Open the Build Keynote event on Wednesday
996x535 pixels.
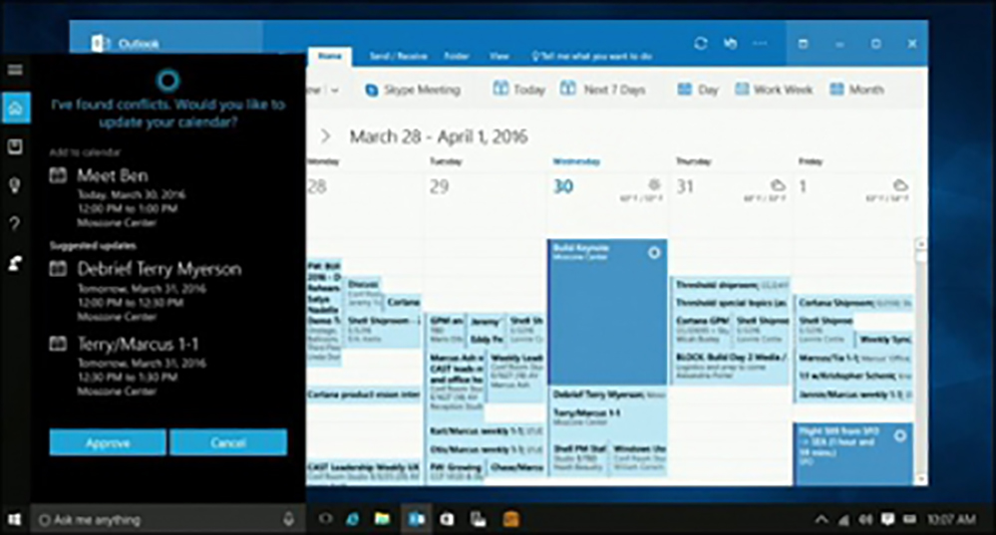(607, 312)
